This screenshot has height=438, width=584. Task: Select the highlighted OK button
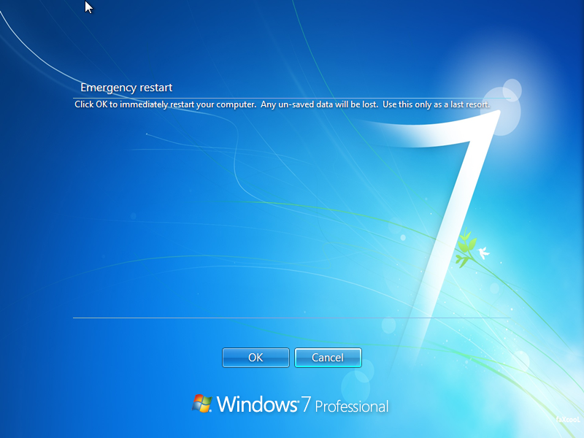click(x=255, y=358)
